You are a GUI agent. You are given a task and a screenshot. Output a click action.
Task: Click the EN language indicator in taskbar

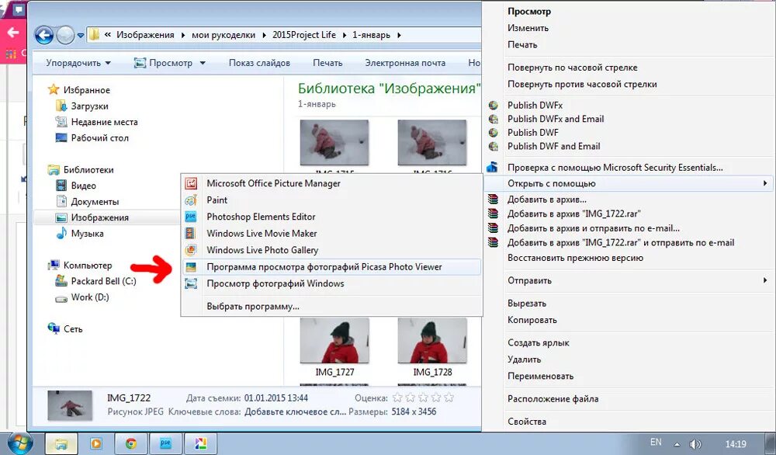point(656,442)
